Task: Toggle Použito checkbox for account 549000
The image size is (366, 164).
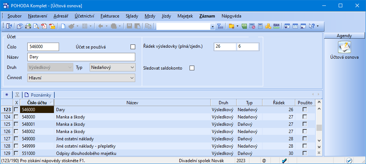Action: [x=305, y=139]
